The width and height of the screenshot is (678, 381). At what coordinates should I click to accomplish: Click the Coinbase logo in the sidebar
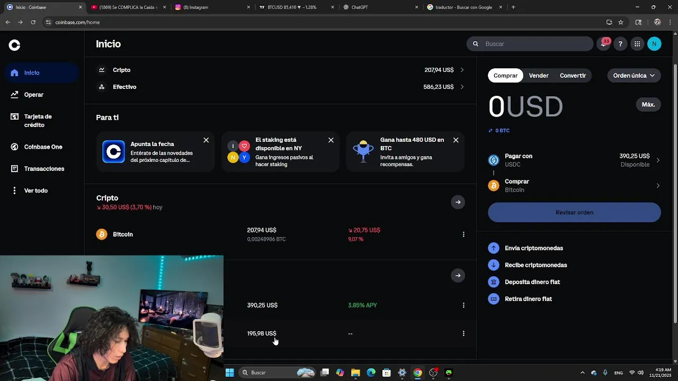click(x=14, y=46)
